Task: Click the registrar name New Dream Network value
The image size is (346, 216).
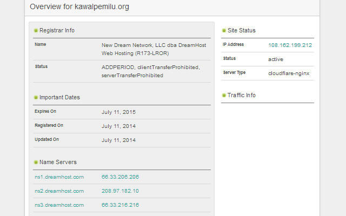Action: (154, 49)
